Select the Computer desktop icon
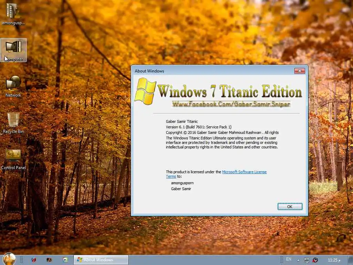Screen dimensions: 353x265 click(13, 50)
